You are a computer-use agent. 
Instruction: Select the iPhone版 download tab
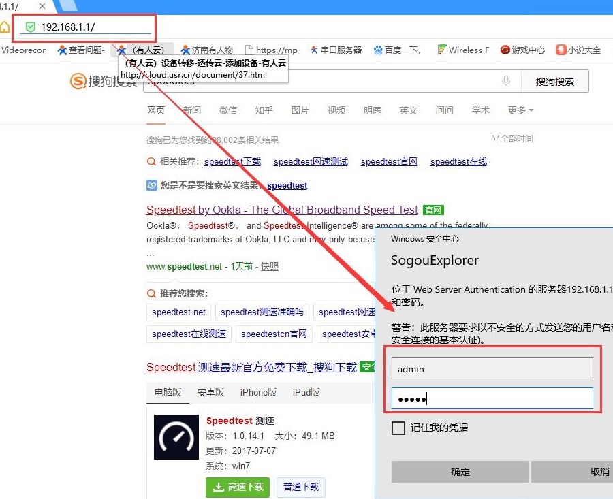point(258,392)
